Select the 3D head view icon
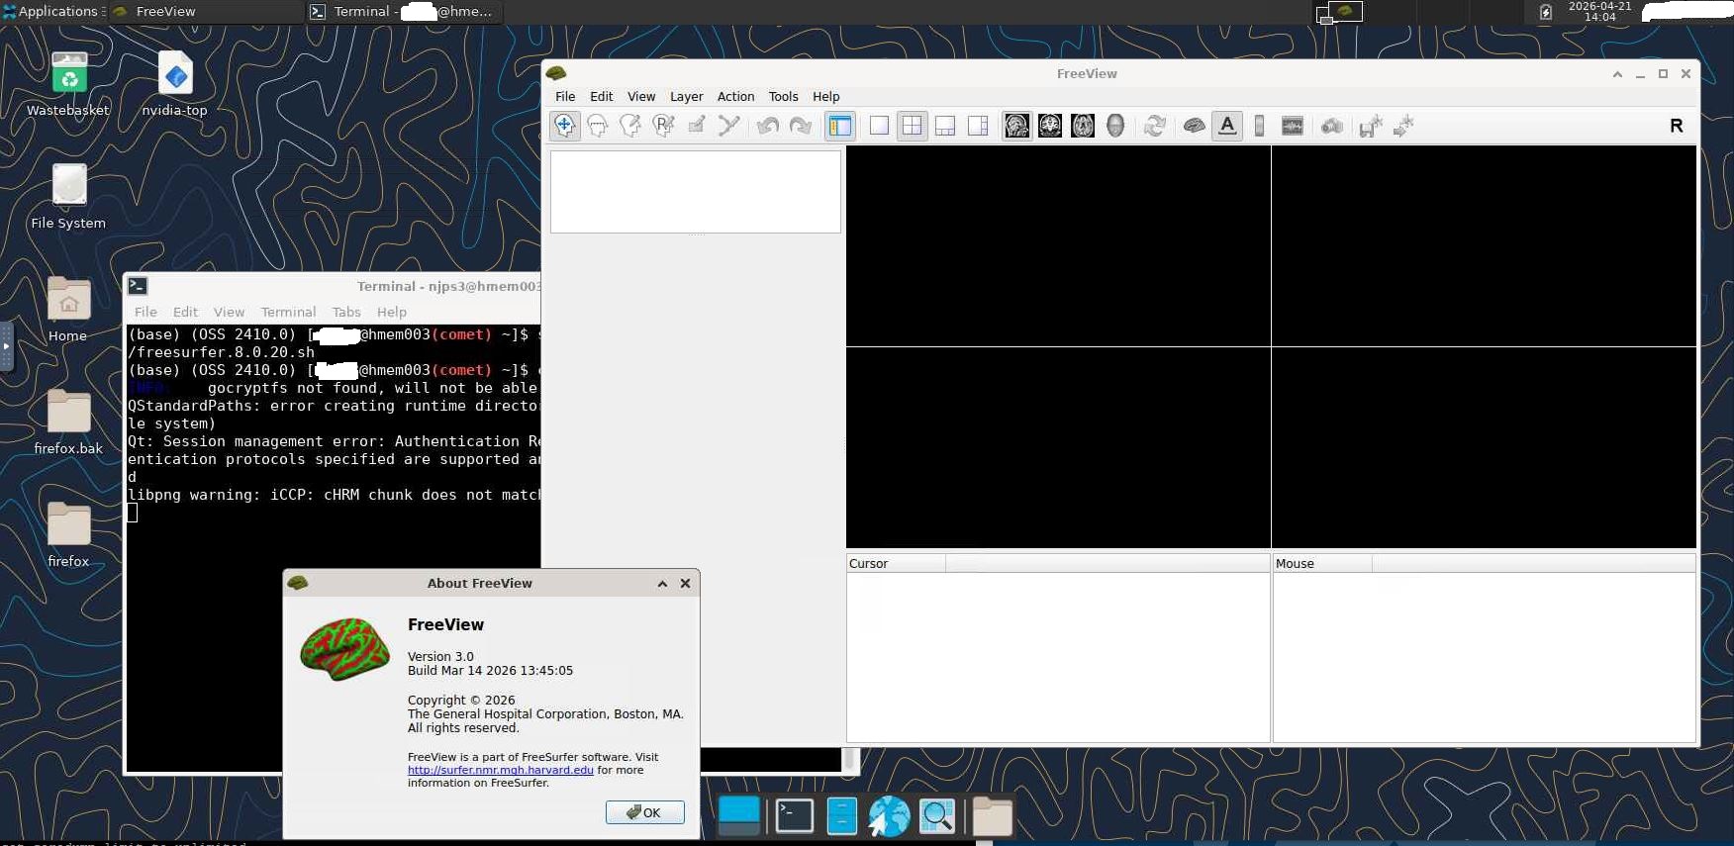The width and height of the screenshot is (1734, 846). point(1115,126)
